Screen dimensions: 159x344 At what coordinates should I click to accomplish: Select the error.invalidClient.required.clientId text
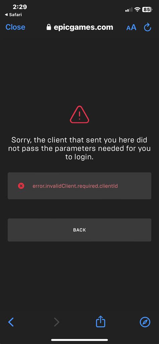(75, 186)
